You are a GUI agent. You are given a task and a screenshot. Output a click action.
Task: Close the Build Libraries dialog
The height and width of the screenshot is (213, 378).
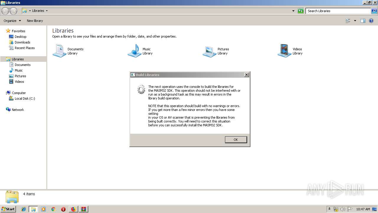click(247, 75)
